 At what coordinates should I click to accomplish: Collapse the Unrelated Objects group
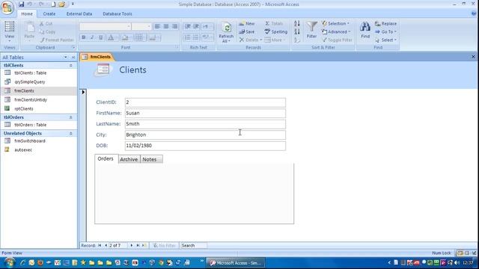pos(70,134)
